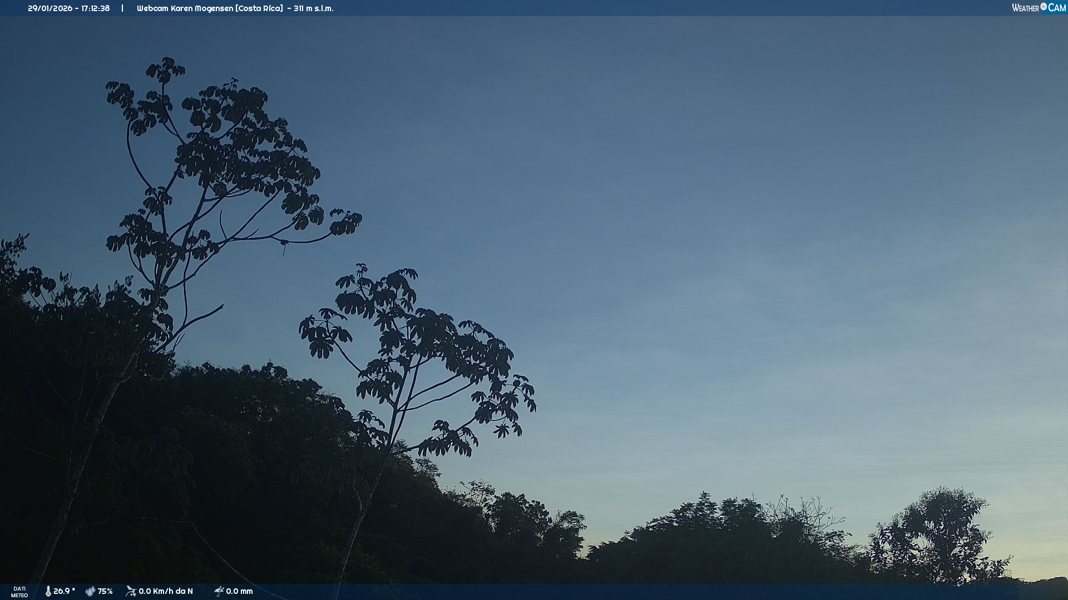This screenshot has height=600, width=1068.
Task: Click the WeatherCam logo
Action: coord(1039,8)
